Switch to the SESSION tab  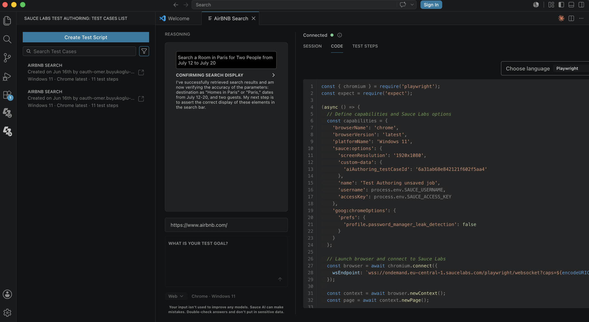tap(312, 46)
